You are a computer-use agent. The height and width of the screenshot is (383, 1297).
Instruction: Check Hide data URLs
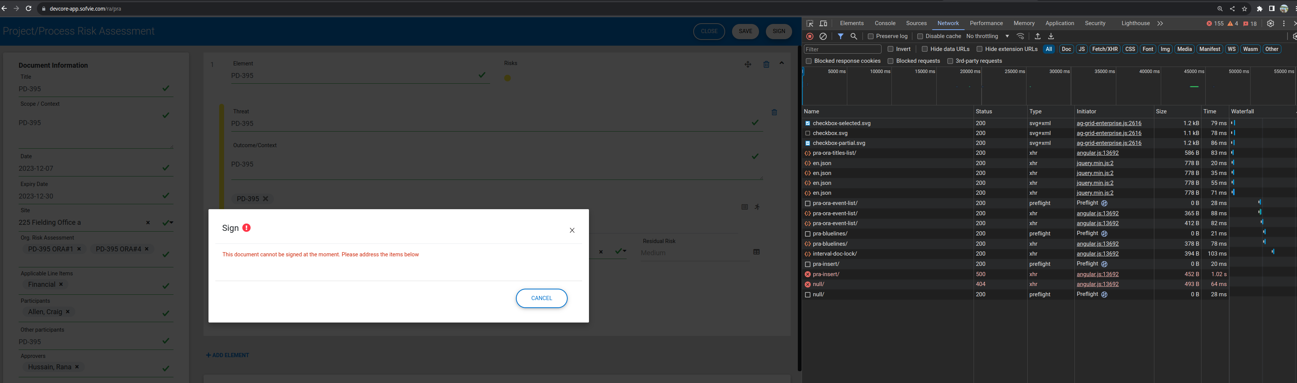pyautogui.click(x=925, y=49)
